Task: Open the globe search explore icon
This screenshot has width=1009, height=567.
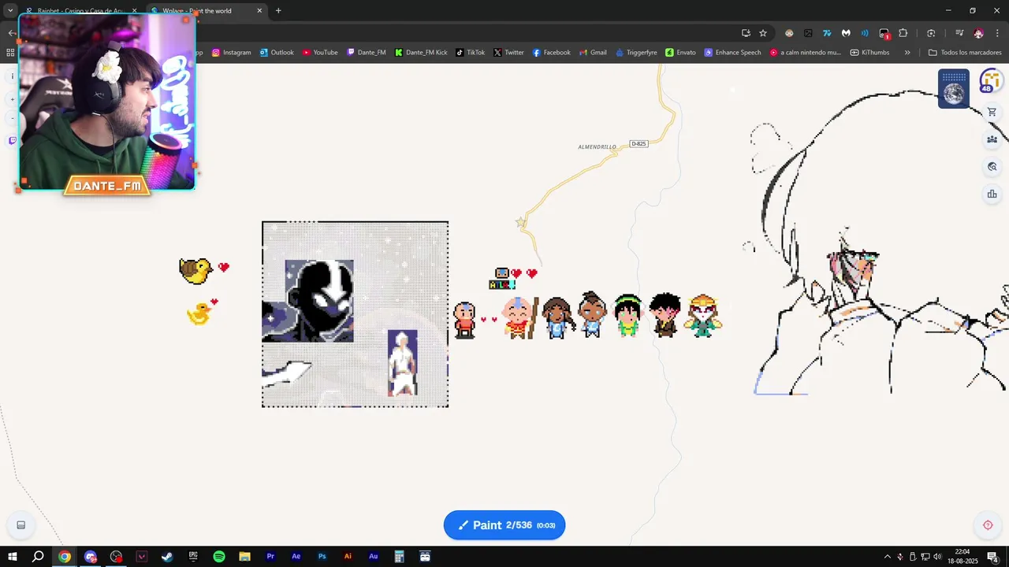Action: pos(992,167)
